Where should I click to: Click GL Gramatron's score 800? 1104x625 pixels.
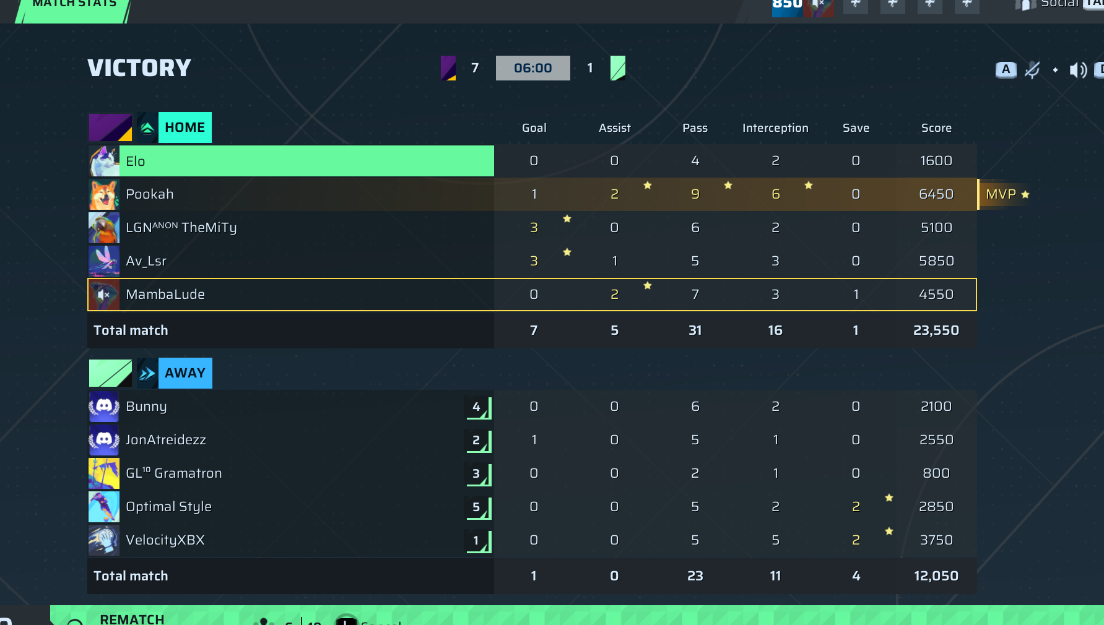(936, 473)
